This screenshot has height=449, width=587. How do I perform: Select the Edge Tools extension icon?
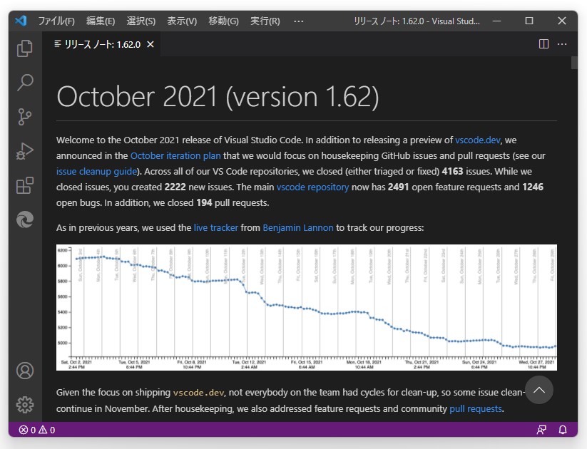coord(25,220)
